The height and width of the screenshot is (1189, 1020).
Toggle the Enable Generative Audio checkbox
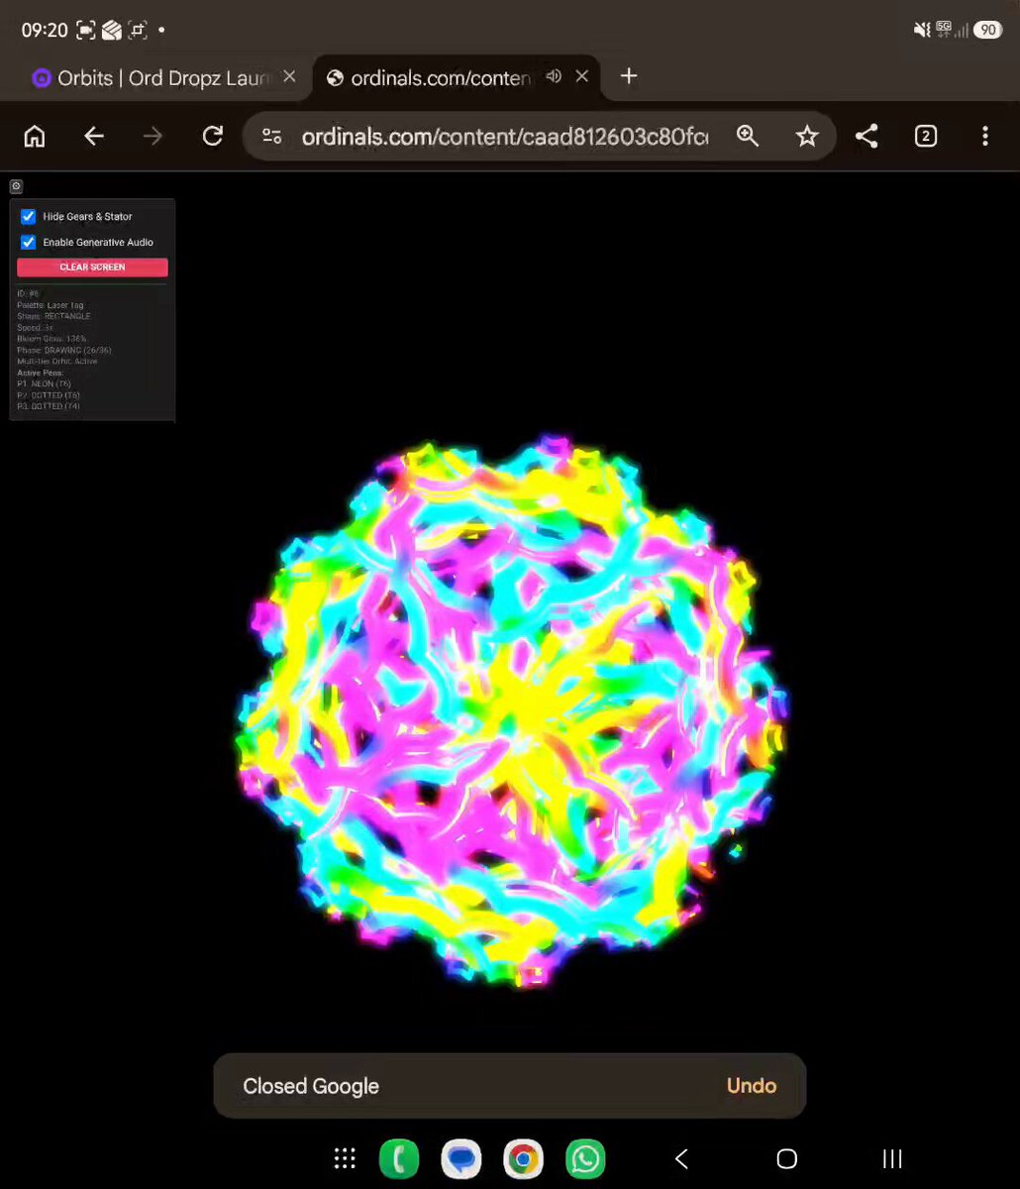click(x=29, y=242)
